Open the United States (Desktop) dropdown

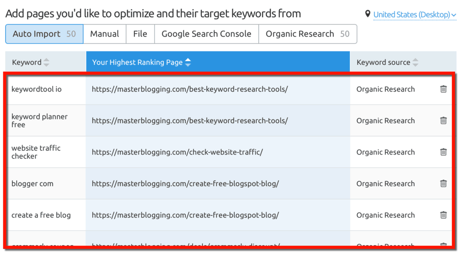coord(414,14)
